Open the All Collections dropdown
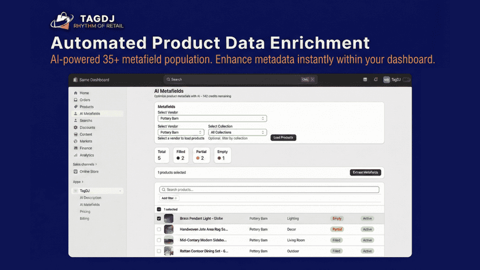Image resolution: width=480 pixels, height=270 pixels. [x=238, y=132]
